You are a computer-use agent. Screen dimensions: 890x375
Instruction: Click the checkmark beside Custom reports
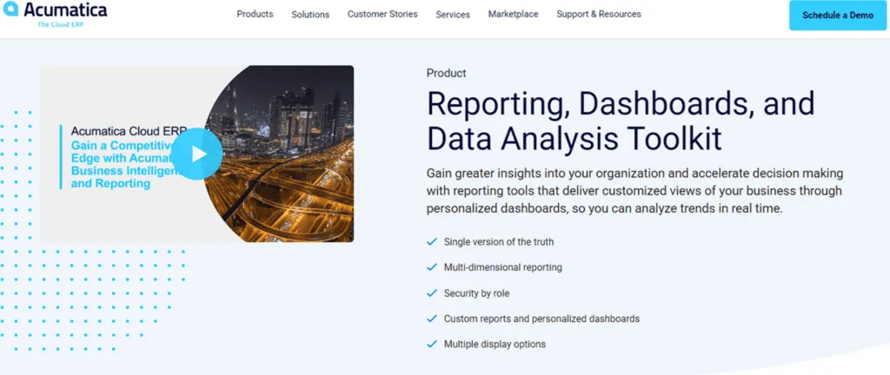point(432,319)
